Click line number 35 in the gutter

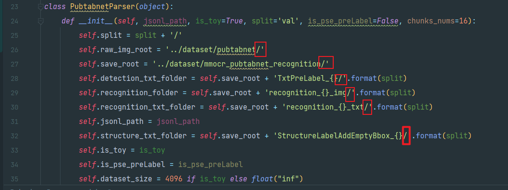[14, 179]
